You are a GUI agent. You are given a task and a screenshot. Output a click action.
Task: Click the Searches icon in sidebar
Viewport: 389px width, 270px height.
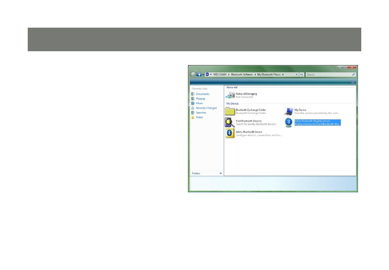(x=193, y=113)
